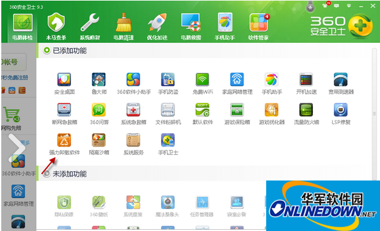This screenshot has height=231, width=380.
Task: Launch 游戏优化器 tool
Action: (x=272, y=114)
